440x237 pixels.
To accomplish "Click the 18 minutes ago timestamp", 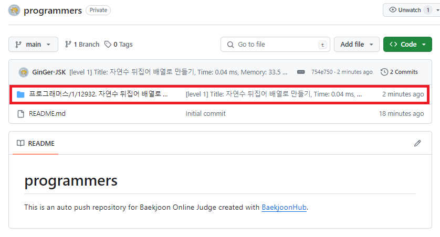I will click(401, 113).
